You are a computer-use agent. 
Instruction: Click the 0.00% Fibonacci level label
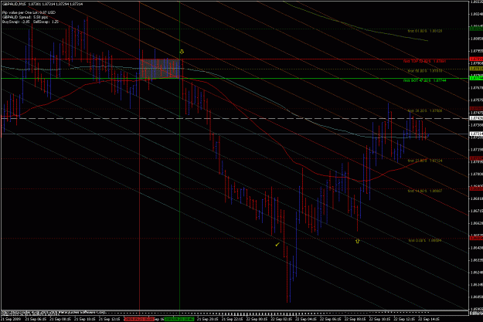pyautogui.click(x=425, y=240)
